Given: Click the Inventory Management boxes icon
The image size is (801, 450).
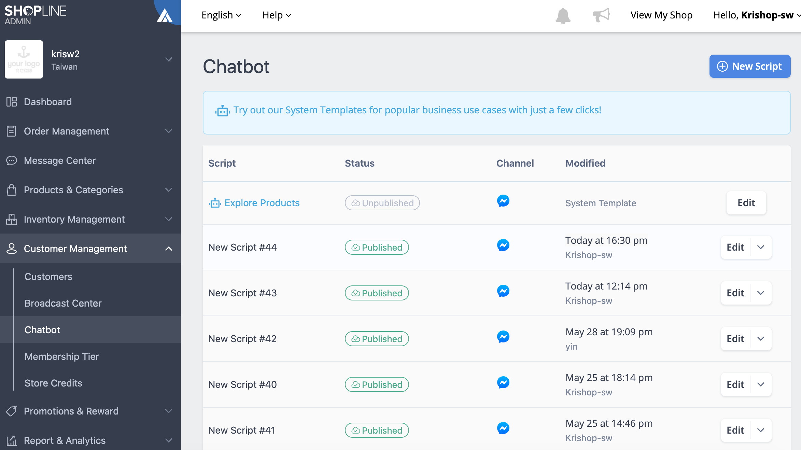Looking at the screenshot, I should [x=12, y=219].
